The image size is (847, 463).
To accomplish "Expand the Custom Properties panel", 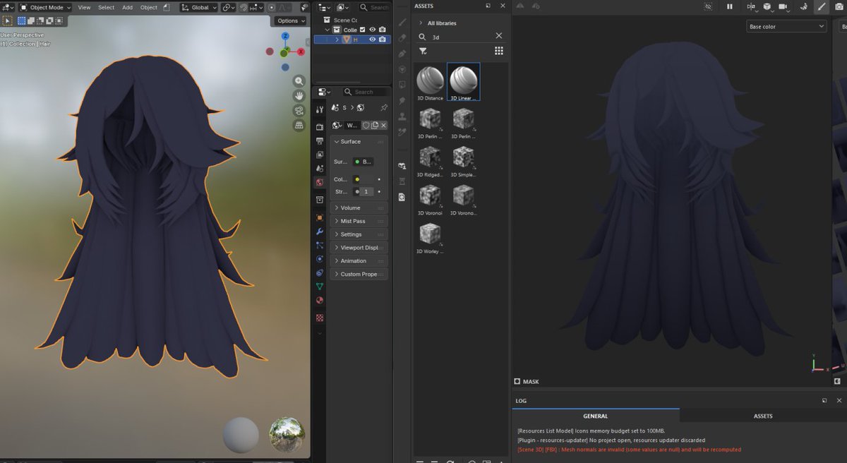I will (x=359, y=274).
